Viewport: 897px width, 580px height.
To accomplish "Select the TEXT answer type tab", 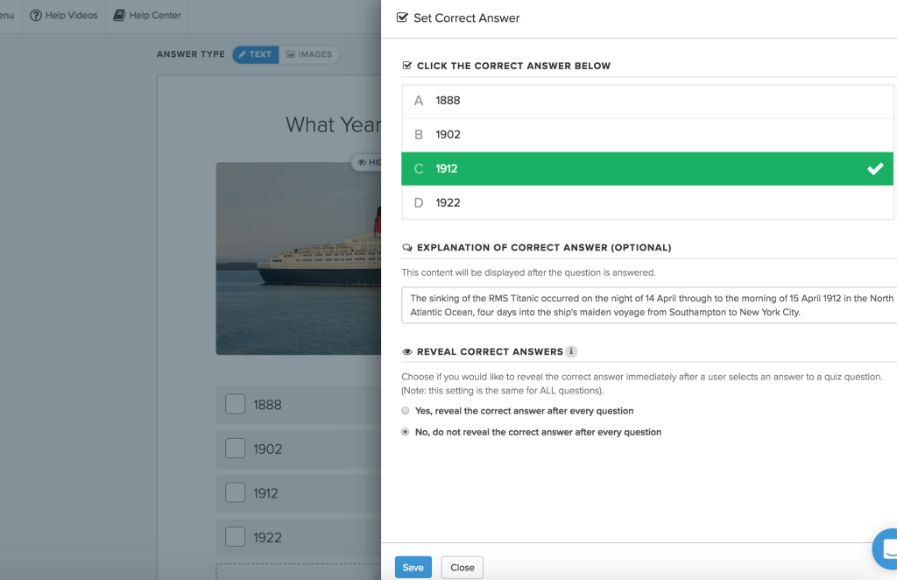I will pyautogui.click(x=255, y=54).
